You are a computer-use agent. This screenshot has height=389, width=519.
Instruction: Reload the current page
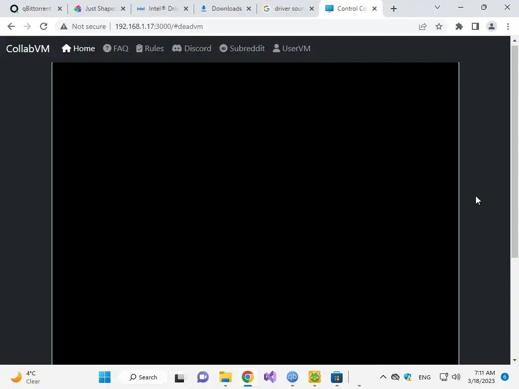[x=44, y=26]
